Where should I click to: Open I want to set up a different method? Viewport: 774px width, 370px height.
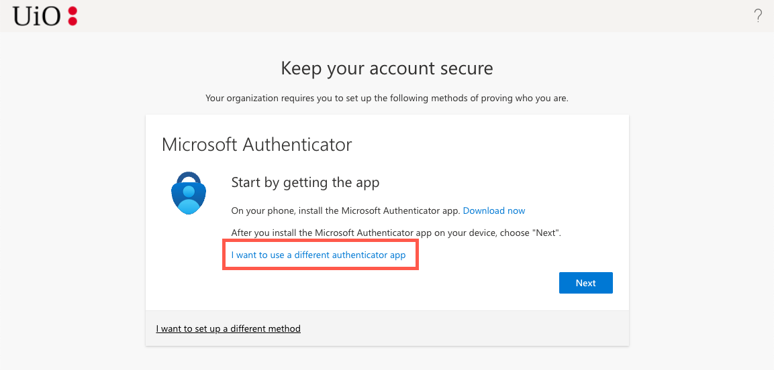click(x=228, y=328)
